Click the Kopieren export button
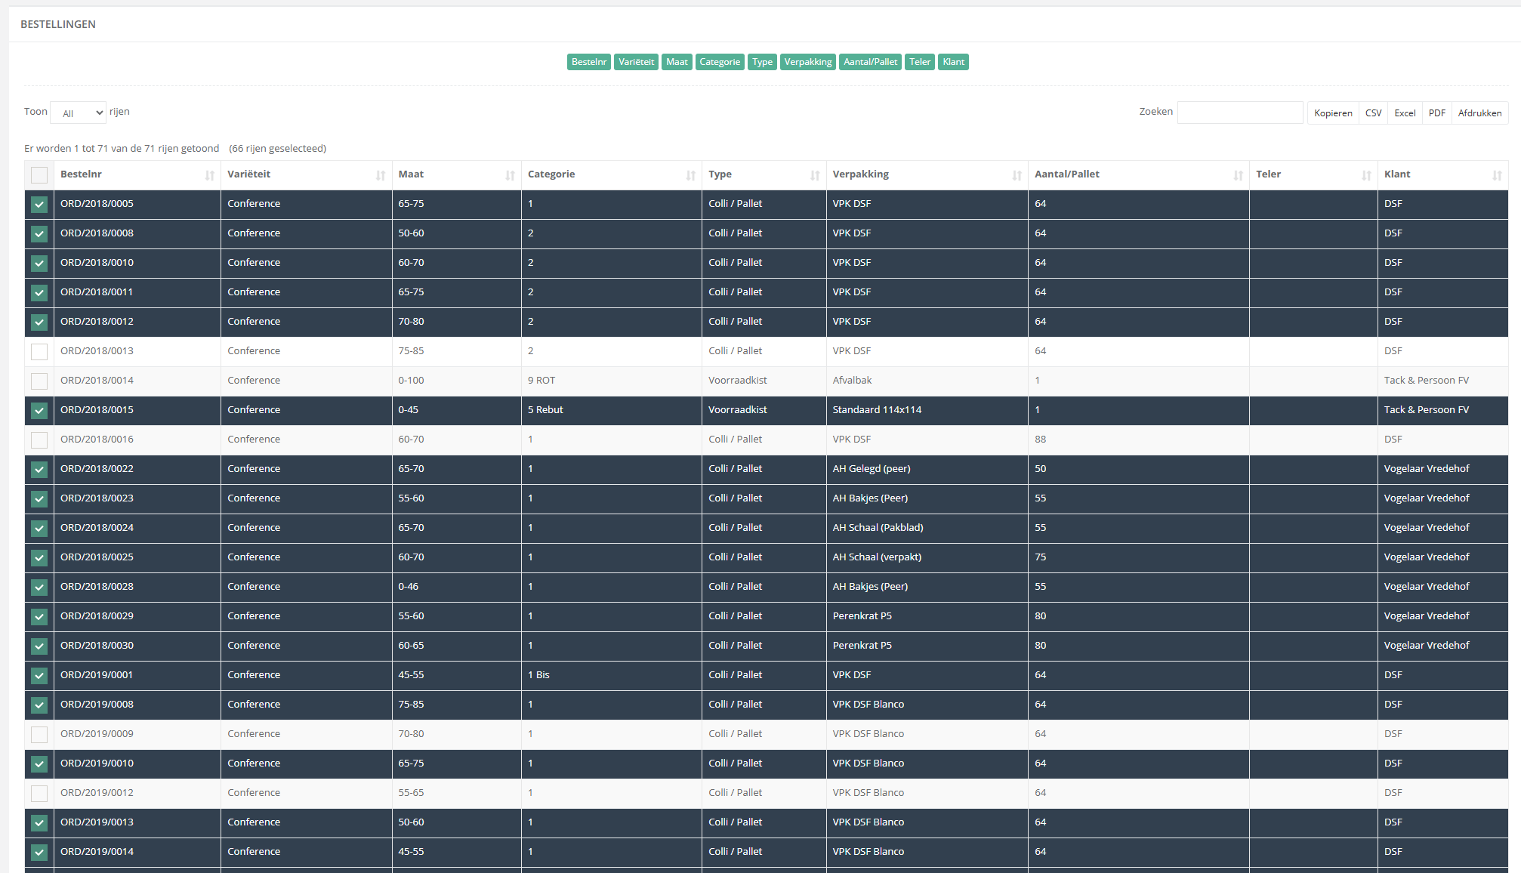The height and width of the screenshot is (873, 1521). [1333, 113]
